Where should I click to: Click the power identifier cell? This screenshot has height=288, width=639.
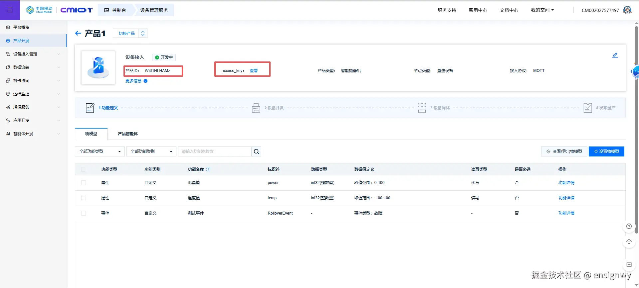coord(273,183)
